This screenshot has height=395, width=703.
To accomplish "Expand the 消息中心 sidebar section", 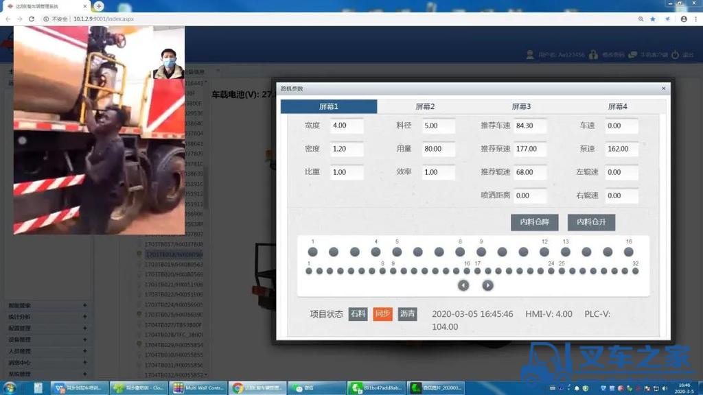I will pos(47,362).
